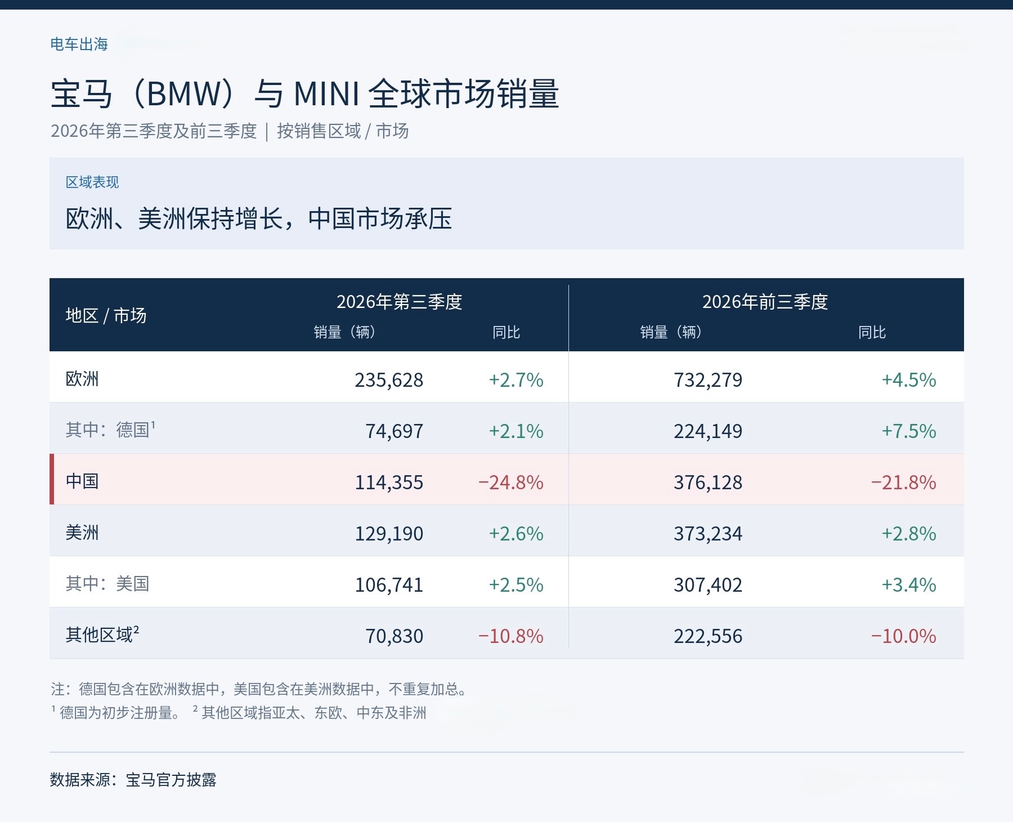This screenshot has width=1013, height=822.
Task: Click other regions Q3 value 70,830
Action: tap(395, 636)
